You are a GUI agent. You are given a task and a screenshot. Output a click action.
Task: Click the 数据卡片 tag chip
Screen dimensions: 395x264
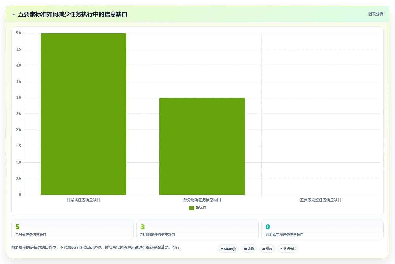[288, 249]
